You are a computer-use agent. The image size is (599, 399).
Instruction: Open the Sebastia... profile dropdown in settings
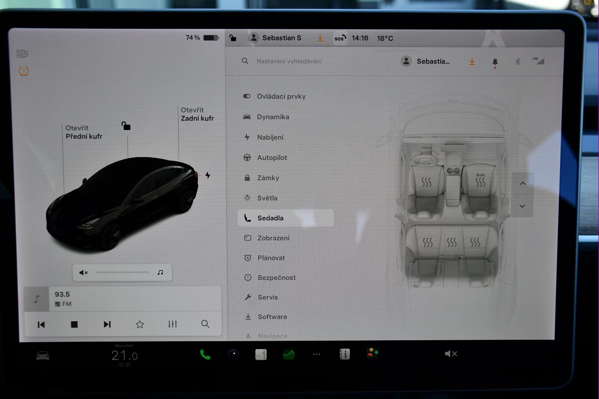click(x=426, y=61)
